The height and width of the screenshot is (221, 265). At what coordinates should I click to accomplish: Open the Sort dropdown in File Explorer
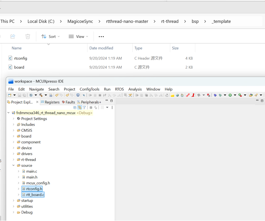click(51, 36)
